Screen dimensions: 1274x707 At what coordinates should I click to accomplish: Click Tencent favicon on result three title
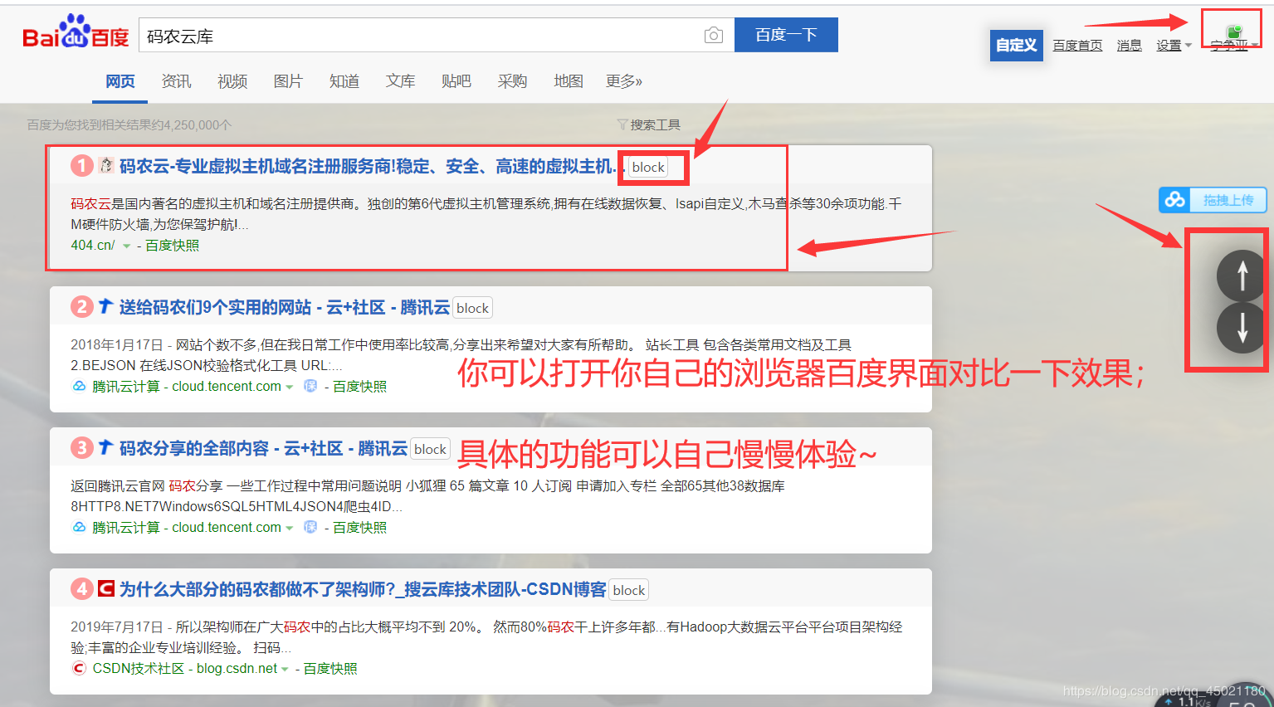pos(105,448)
